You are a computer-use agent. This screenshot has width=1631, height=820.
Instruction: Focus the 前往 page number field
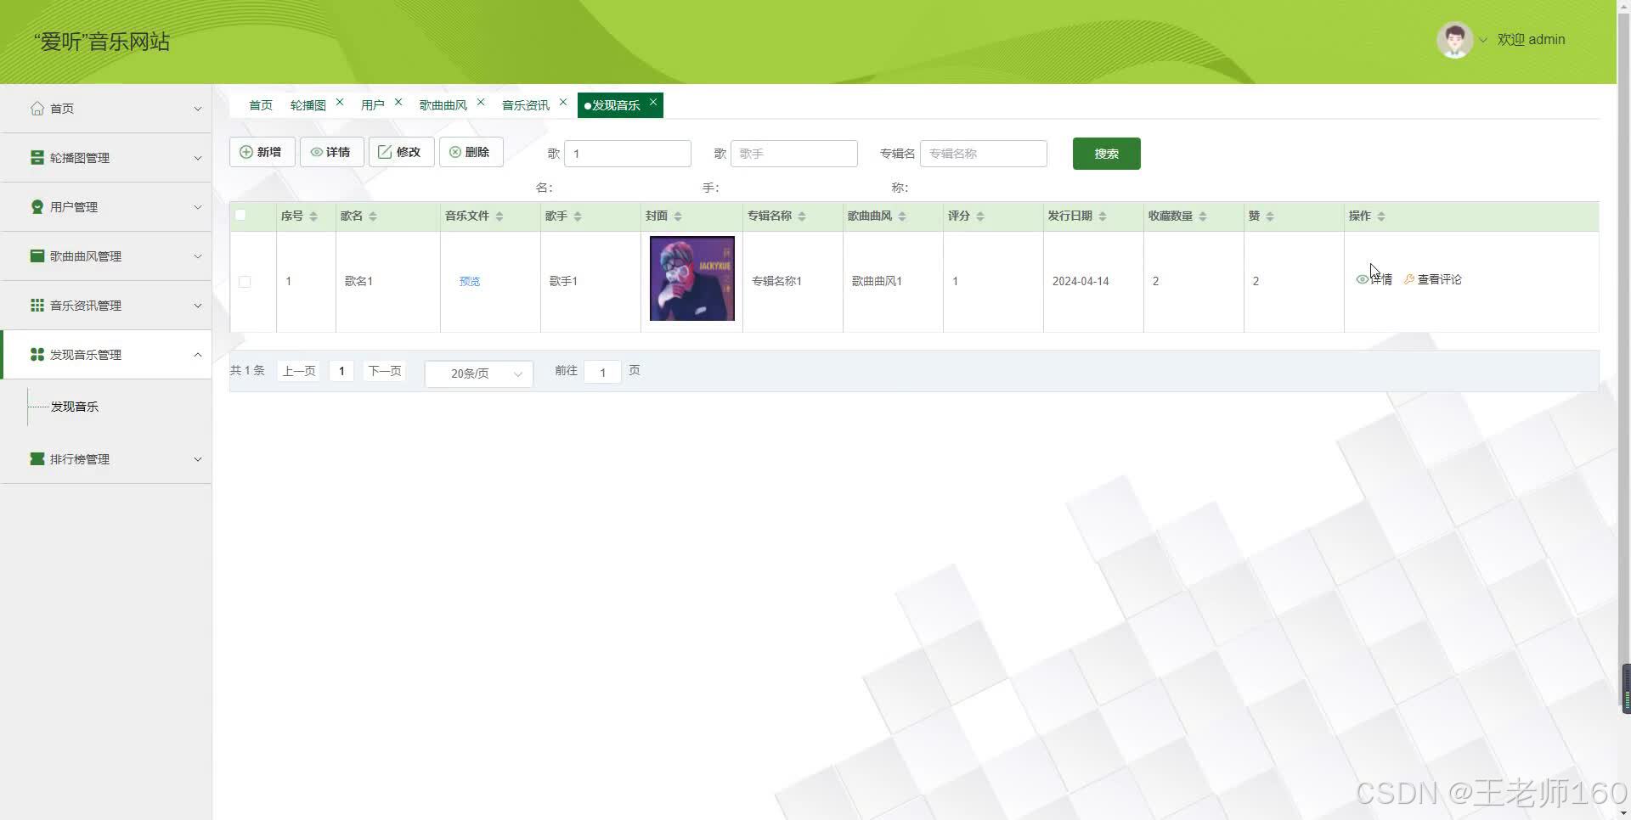point(603,373)
